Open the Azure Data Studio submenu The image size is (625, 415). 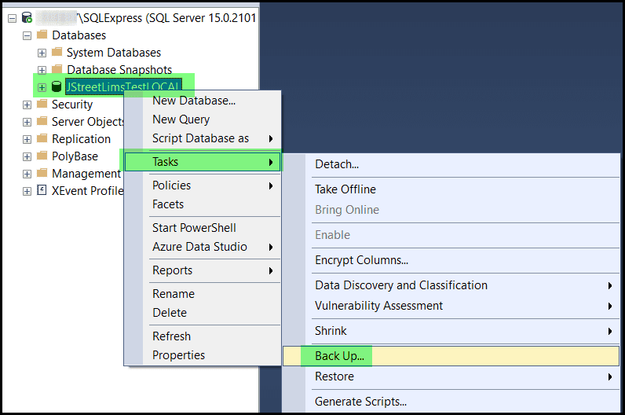point(203,247)
